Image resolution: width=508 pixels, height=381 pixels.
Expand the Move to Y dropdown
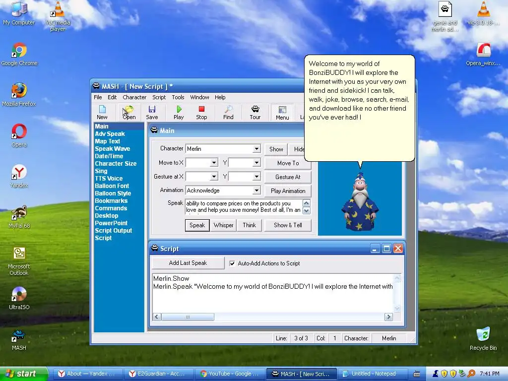click(256, 163)
